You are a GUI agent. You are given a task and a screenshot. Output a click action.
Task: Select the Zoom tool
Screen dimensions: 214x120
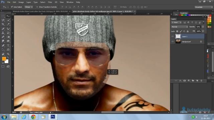pos(8,54)
